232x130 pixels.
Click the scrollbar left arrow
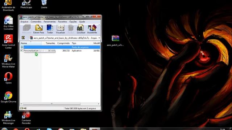[x=21, y=104]
